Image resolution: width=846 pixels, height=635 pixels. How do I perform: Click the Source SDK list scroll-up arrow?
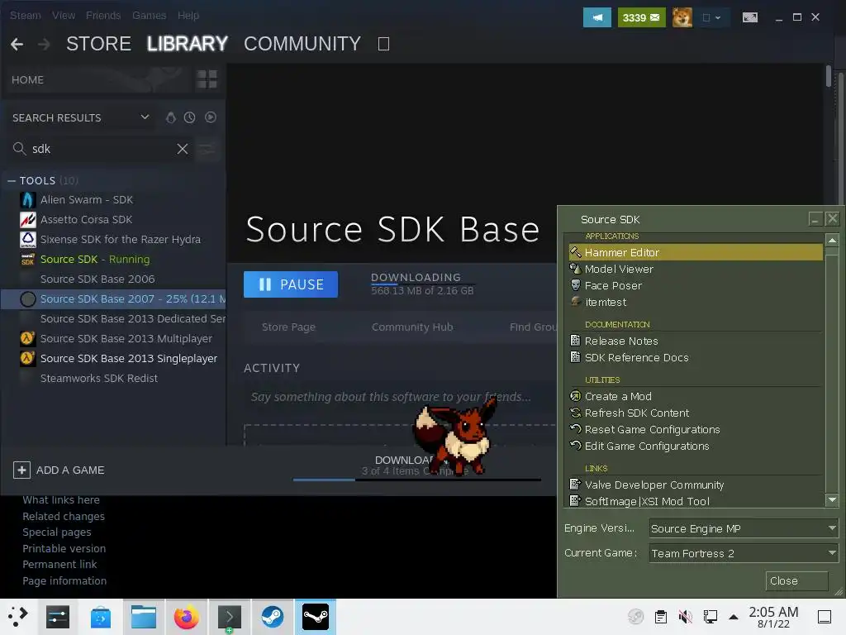[x=832, y=241]
